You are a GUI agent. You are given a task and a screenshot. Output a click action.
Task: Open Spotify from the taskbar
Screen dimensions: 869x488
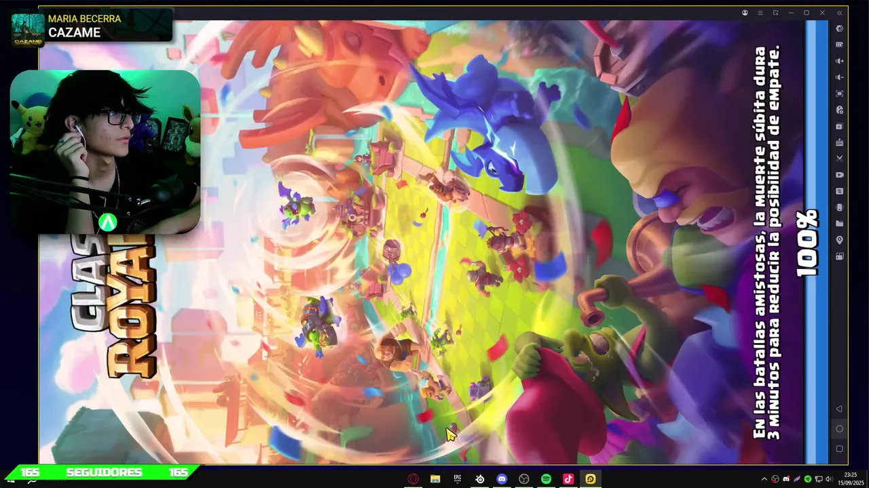pos(547,479)
